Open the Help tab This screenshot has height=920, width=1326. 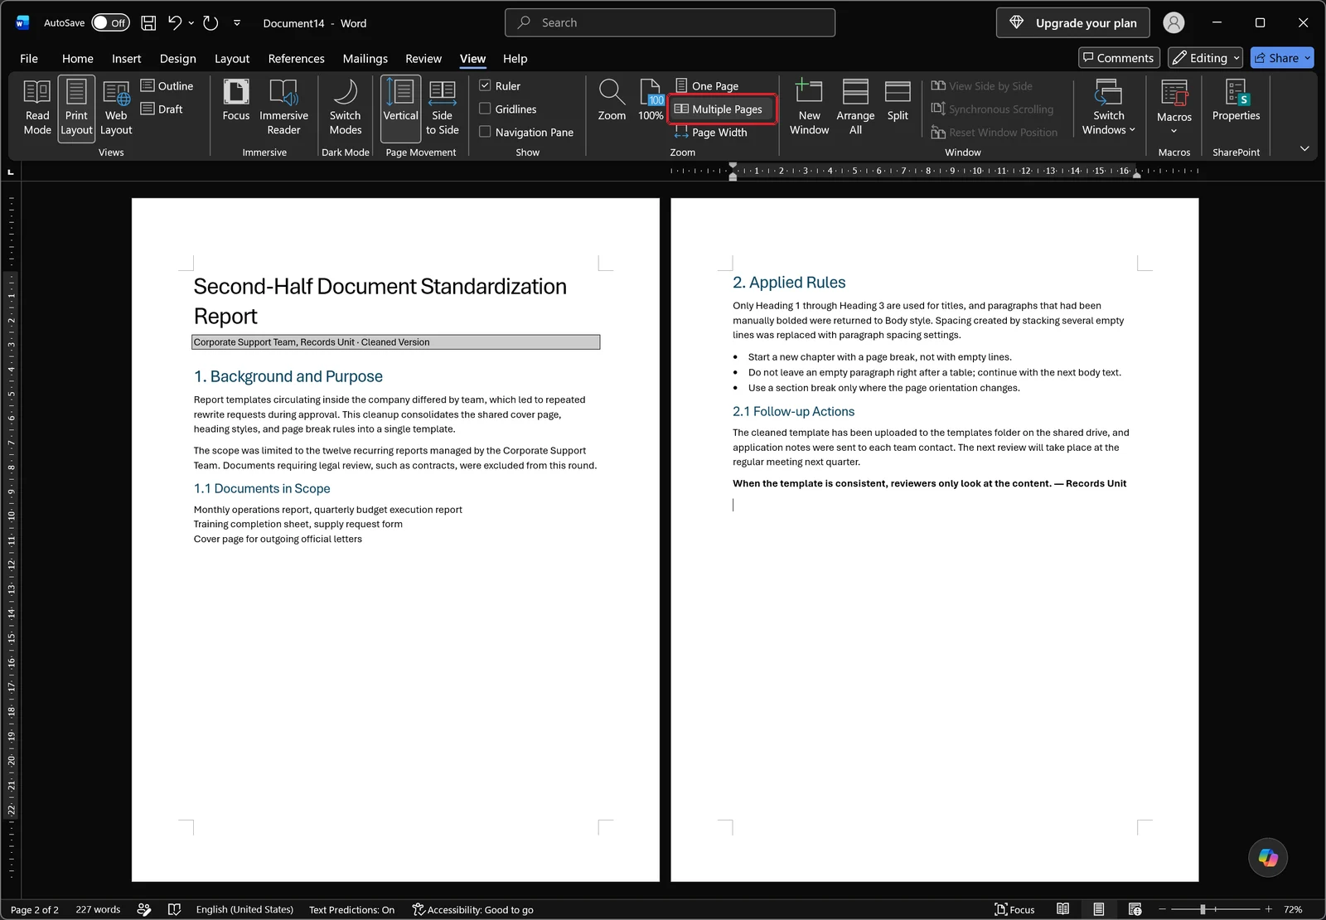(x=515, y=59)
